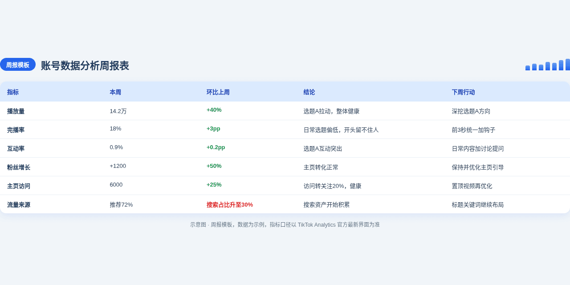Click the 18% completion rate value

[x=115, y=129]
